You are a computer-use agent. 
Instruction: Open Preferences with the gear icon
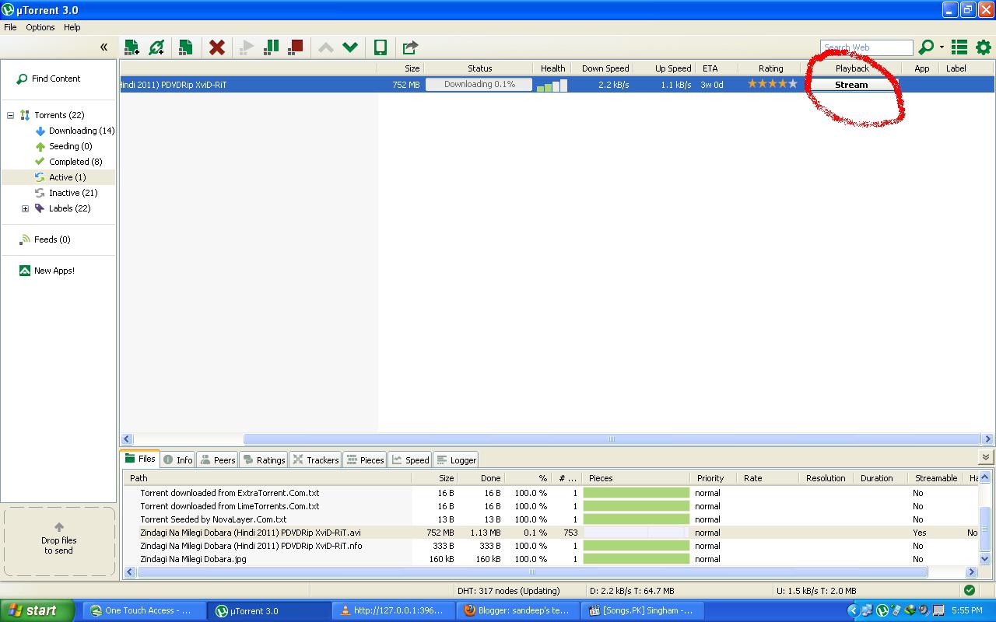coord(984,47)
